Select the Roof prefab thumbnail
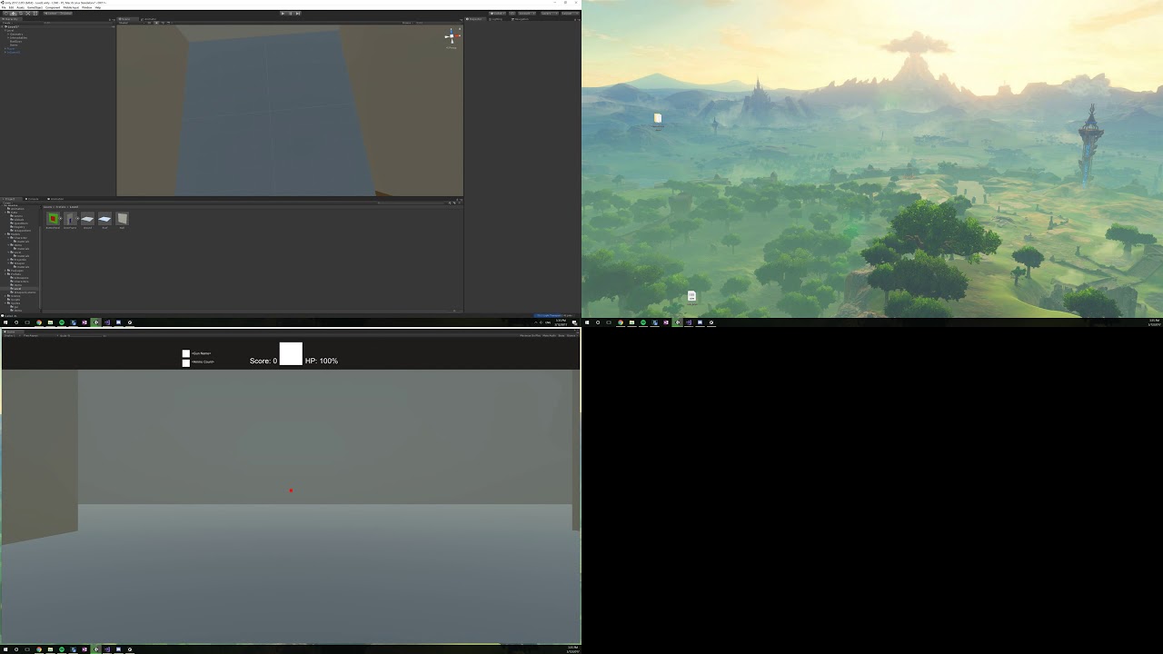 pos(104,219)
